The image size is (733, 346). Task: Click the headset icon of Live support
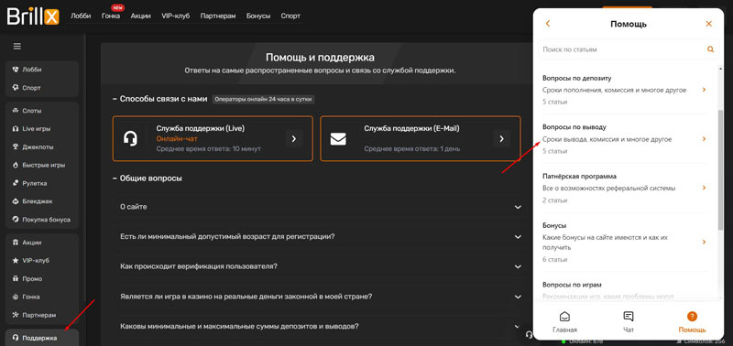coord(130,139)
